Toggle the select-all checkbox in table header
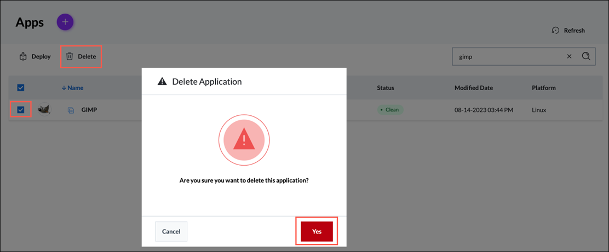Screen dimensions: 609x252 pyautogui.click(x=21, y=87)
